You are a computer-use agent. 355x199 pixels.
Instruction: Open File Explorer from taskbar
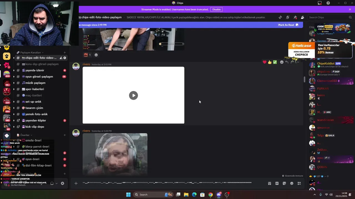[186, 195]
